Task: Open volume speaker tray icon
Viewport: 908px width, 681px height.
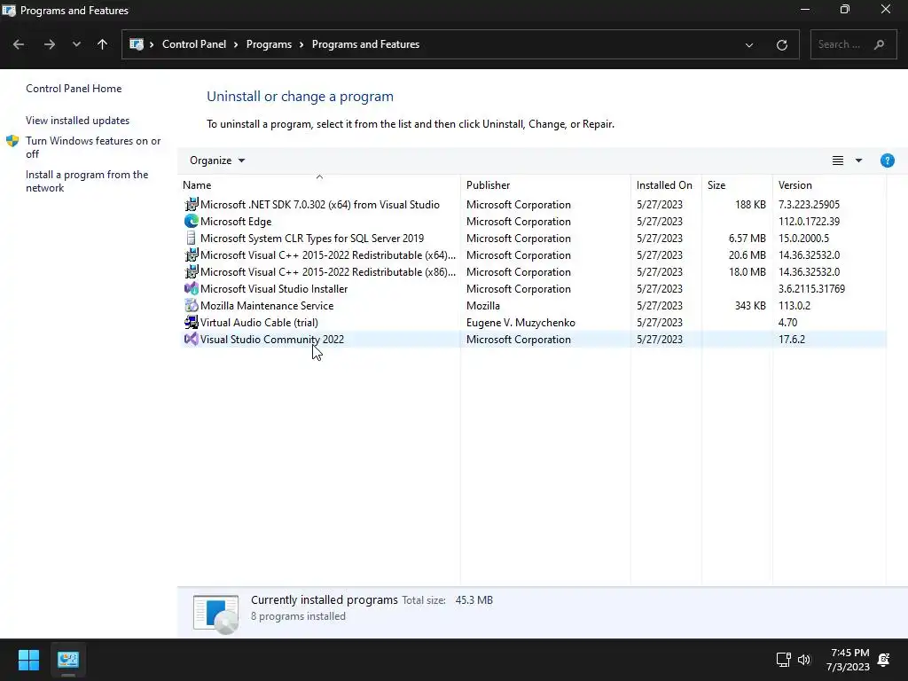Action: coord(803,660)
